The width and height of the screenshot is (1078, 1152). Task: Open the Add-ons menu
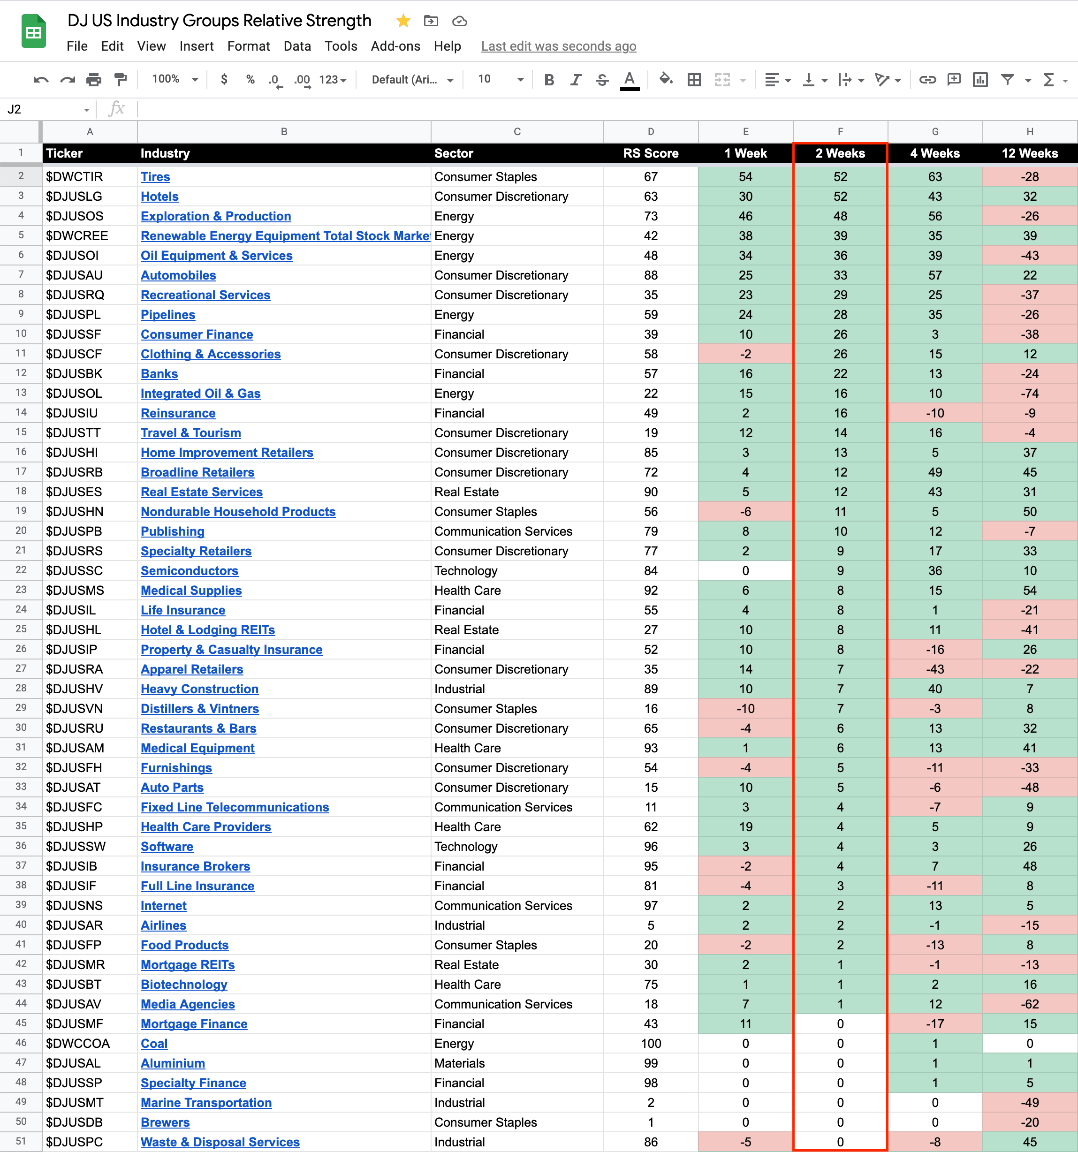click(x=395, y=46)
